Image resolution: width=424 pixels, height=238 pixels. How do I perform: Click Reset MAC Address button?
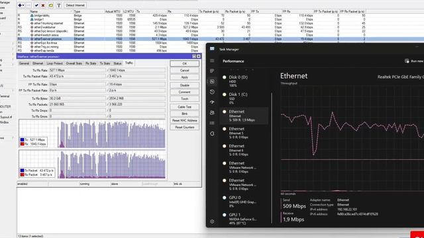pos(184,120)
